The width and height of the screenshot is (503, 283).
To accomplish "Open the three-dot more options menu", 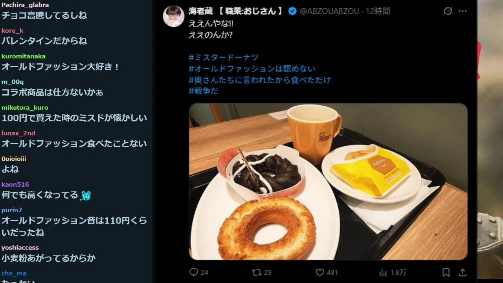I will [x=463, y=11].
